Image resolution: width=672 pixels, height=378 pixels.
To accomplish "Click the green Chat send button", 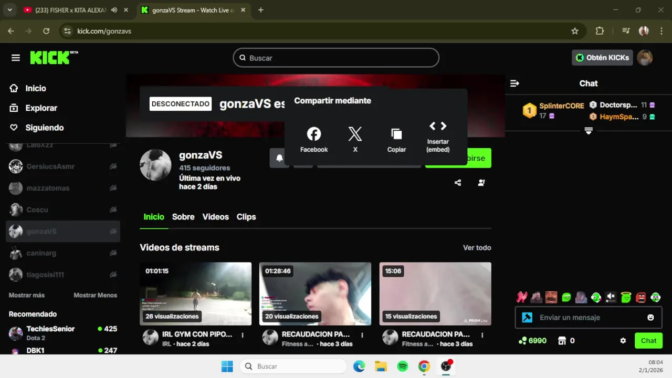I will [x=648, y=341].
